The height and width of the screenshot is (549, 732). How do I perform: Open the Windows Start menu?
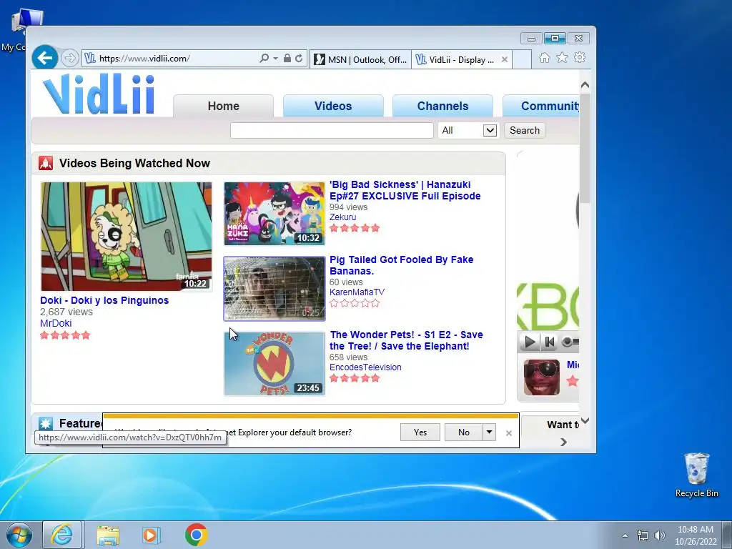coord(19,535)
